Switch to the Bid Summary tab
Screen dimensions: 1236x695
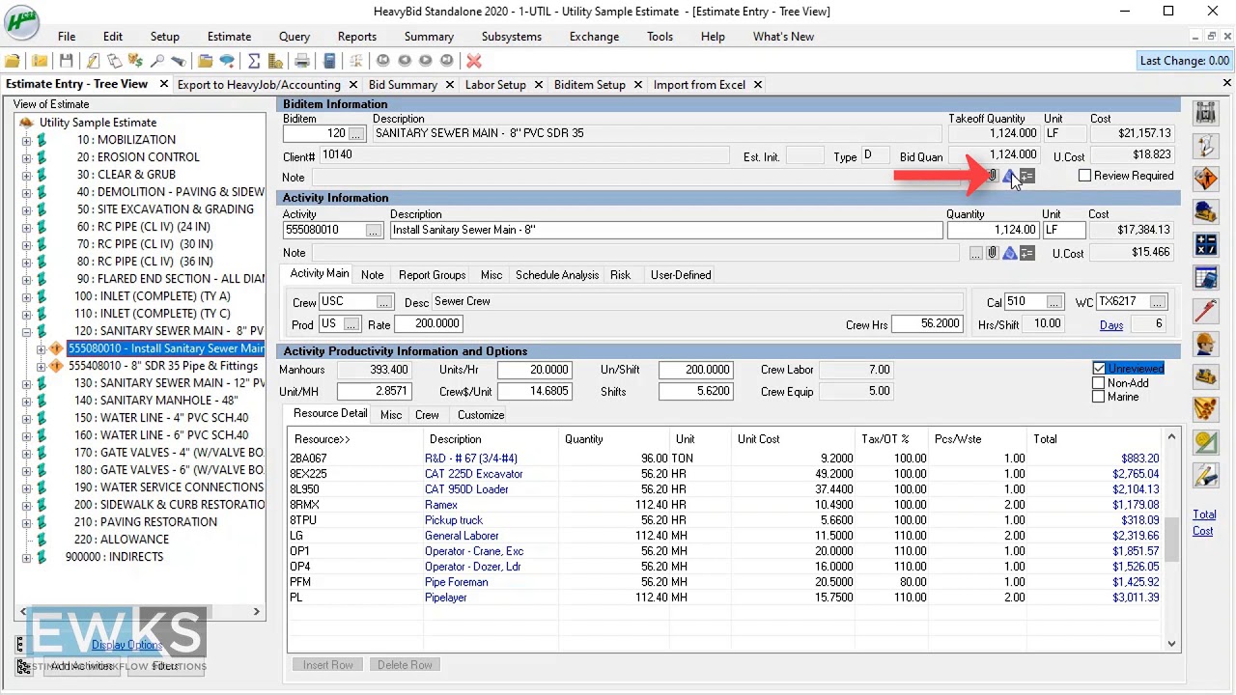[x=403, y=85]
